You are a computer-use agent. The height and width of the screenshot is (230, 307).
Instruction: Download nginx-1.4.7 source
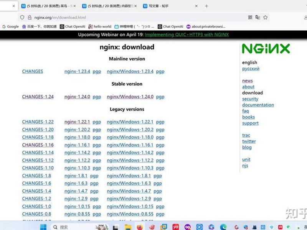click(x=76, y=191)
